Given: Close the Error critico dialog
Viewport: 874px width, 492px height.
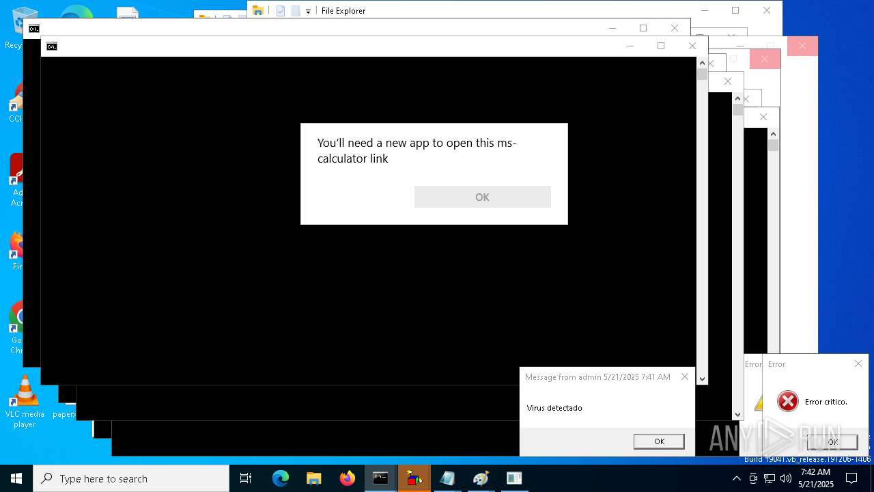Looking at the screenshot, I should (858, 364).
